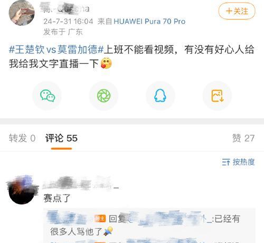Share post to WeChat icon
This screenshot has height=243, width=264.
(x=48, y=96)
